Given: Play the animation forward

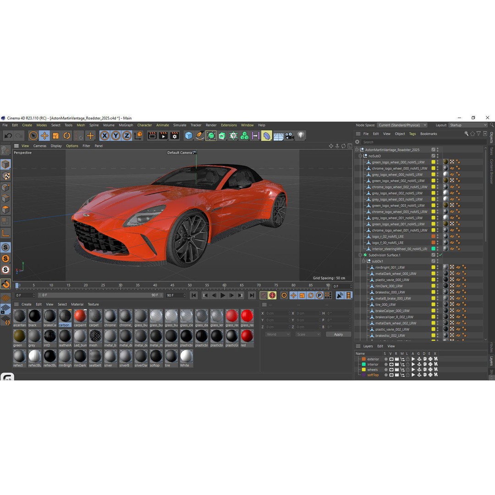Looking at the screenshot, I should 223,296.
